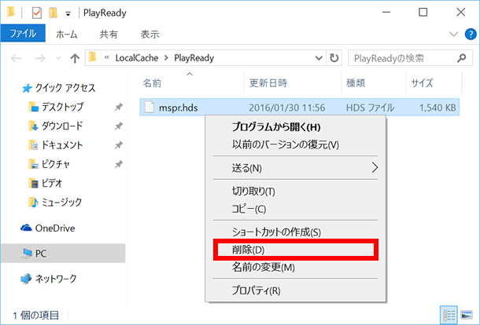Expand the ribbon with the chevron
Screen dimensions: 480x325
coord(453,34)
